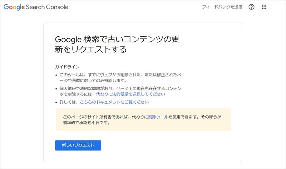Click the bullet marker before このツール
The width and height of the screenshot is (286, 169).
(x=56, y=75)
